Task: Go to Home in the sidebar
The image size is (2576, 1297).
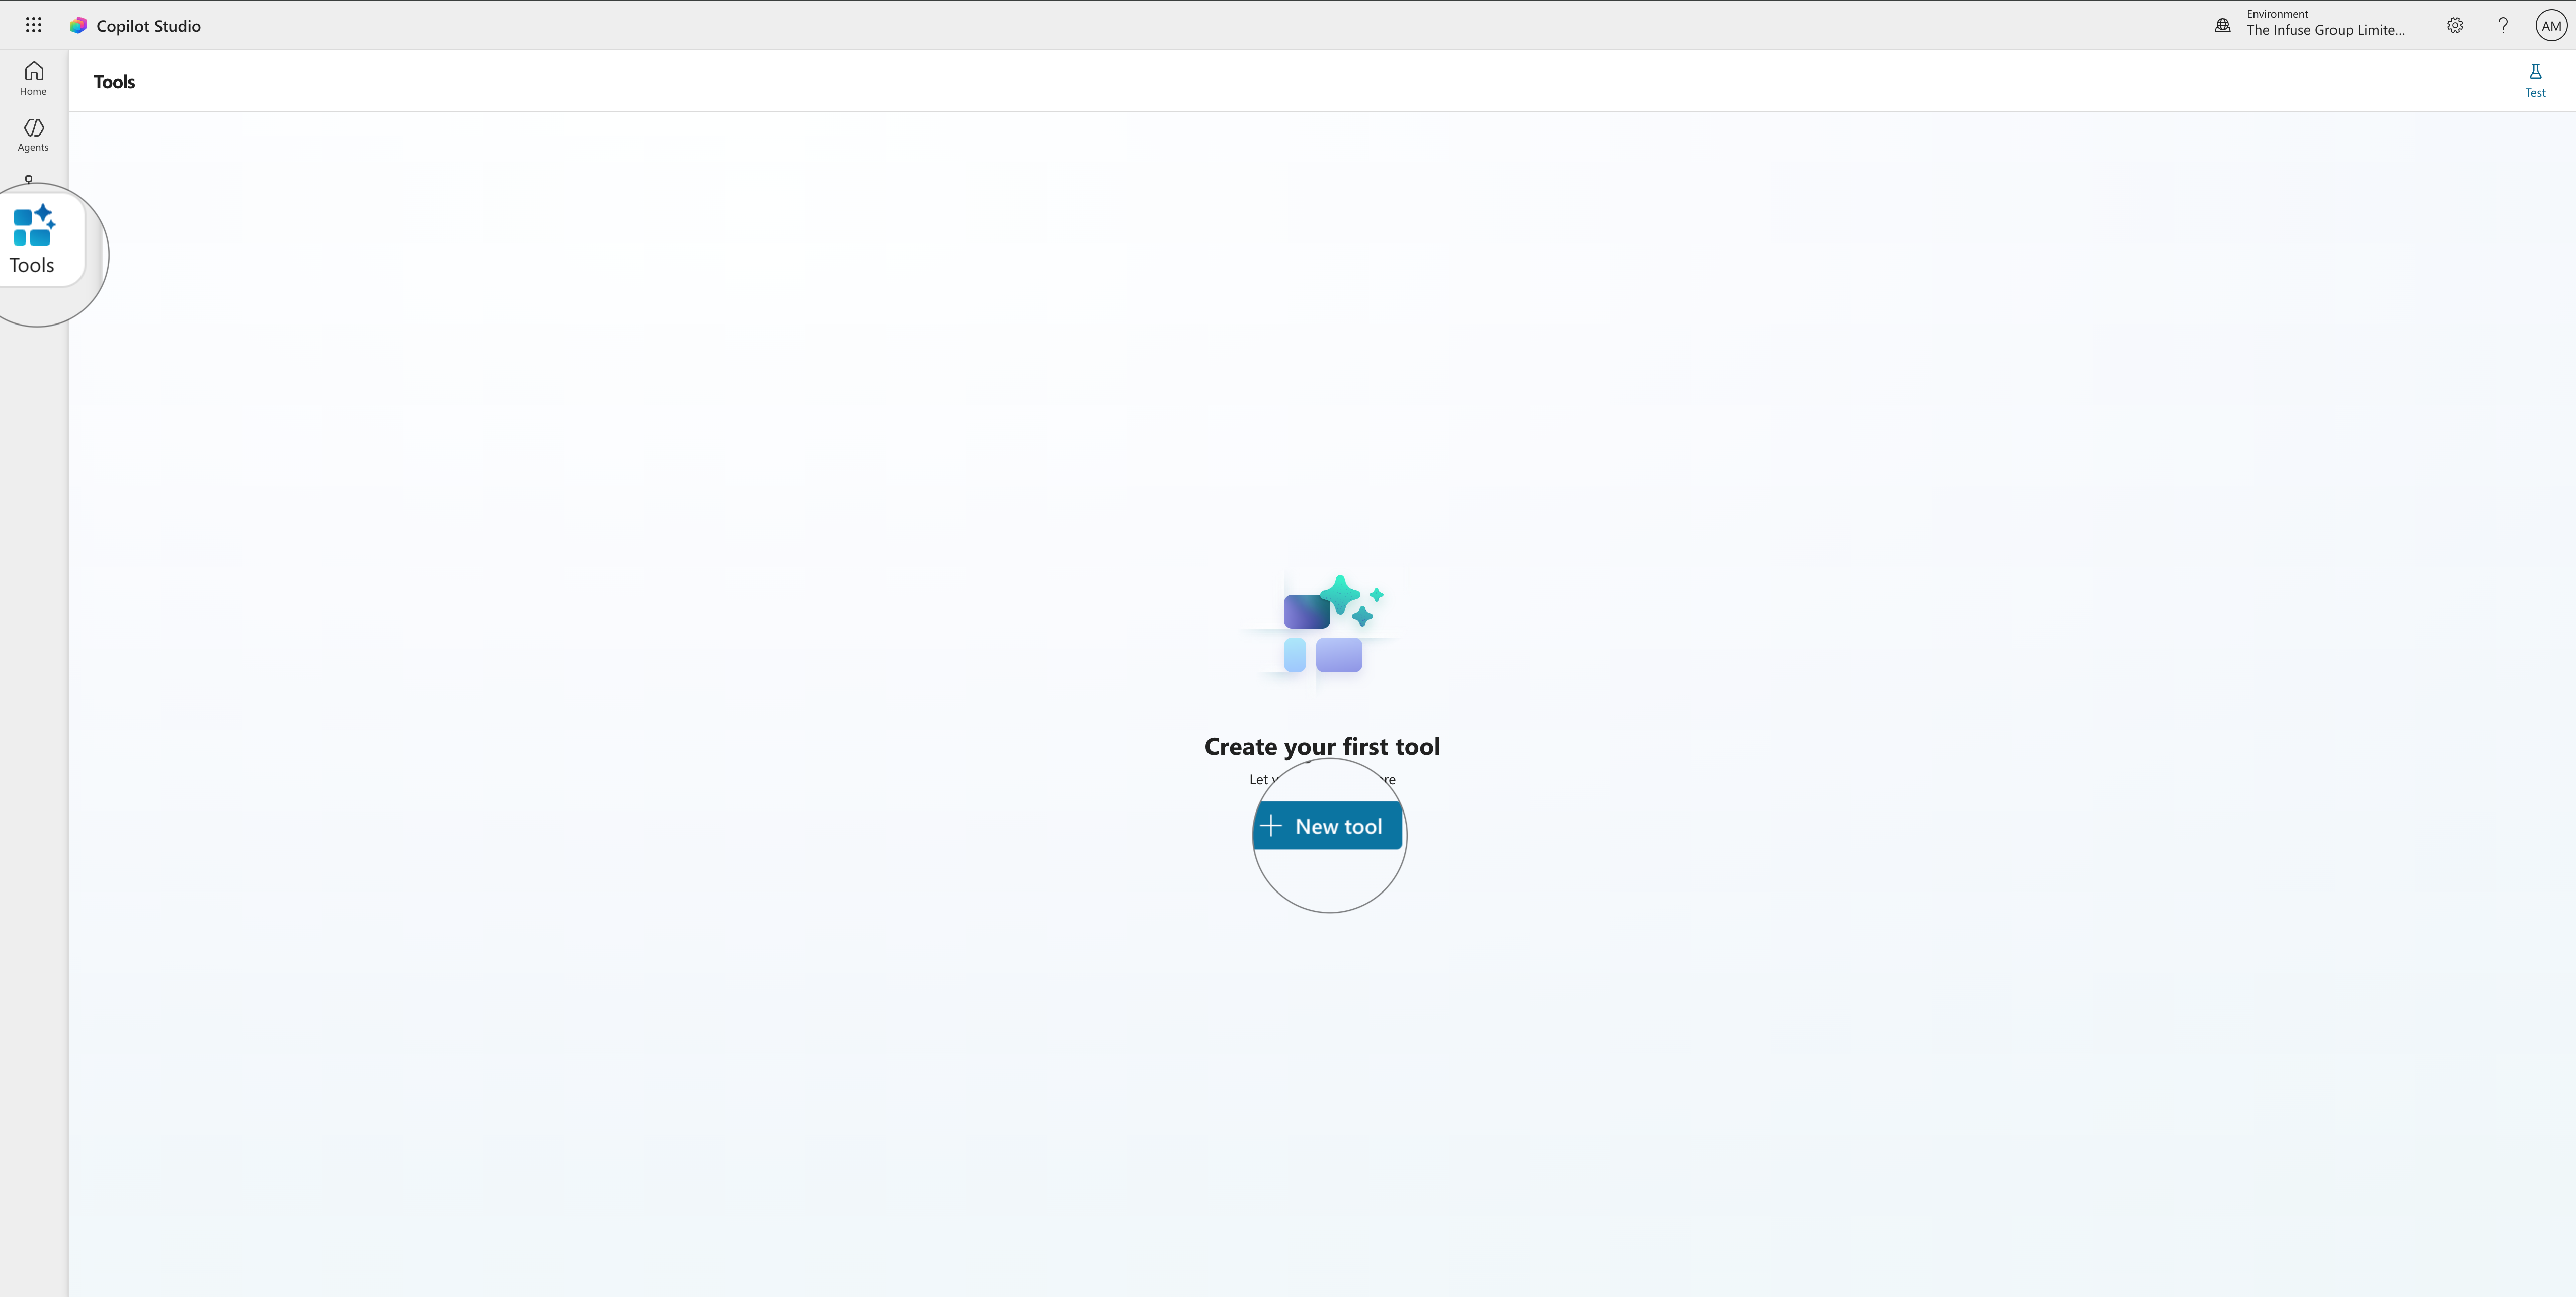Action: point(33,79)
